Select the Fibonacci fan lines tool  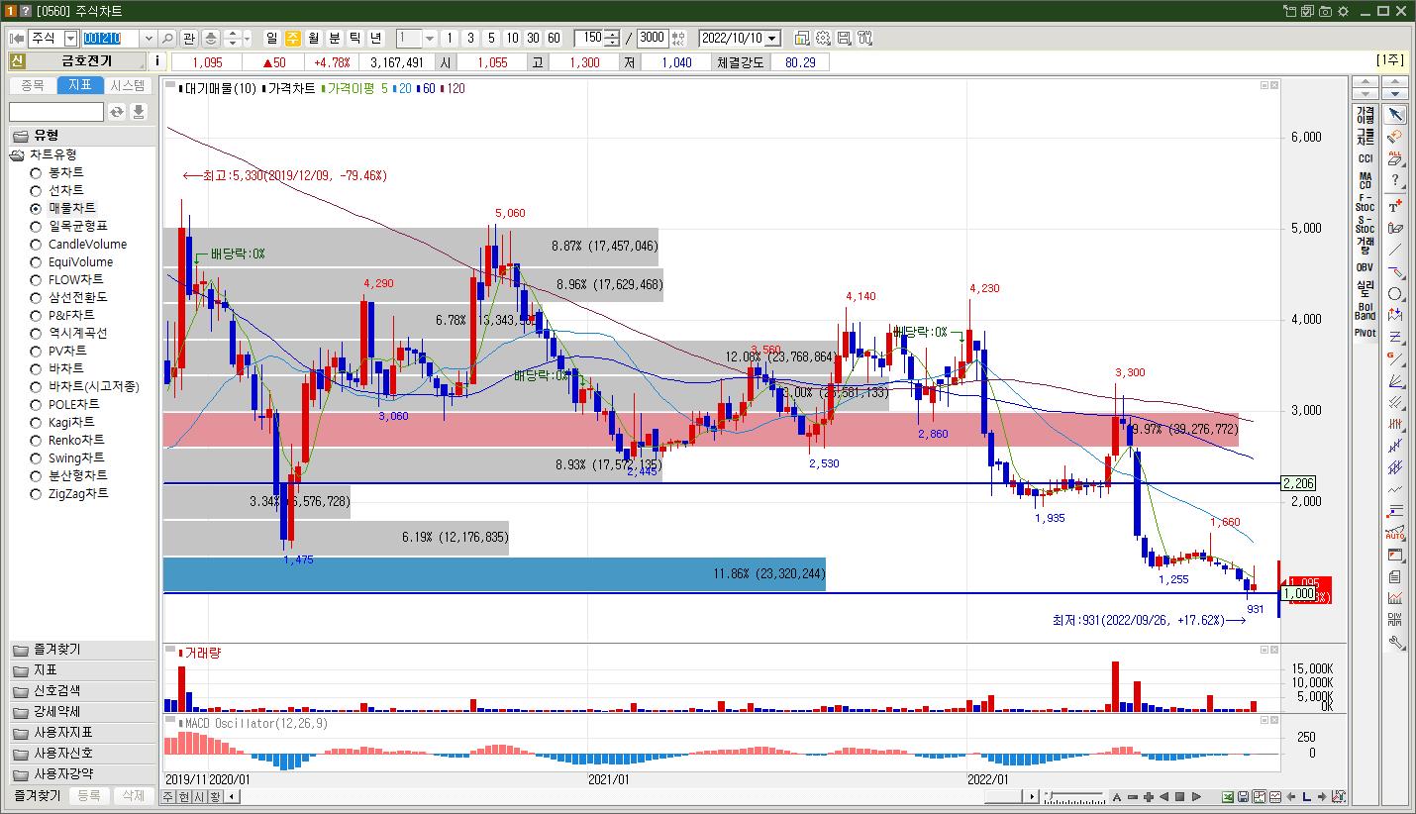click(1395, 381)
